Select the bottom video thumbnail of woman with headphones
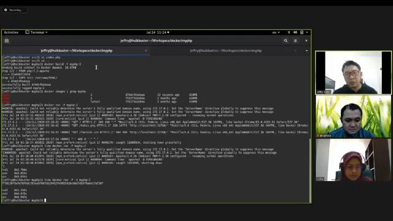 353,160
